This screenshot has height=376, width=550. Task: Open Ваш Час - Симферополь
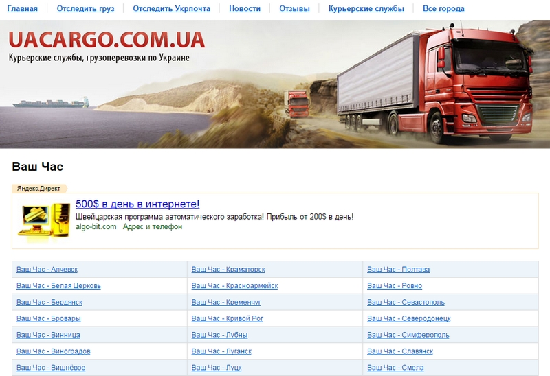pos(408,335)
